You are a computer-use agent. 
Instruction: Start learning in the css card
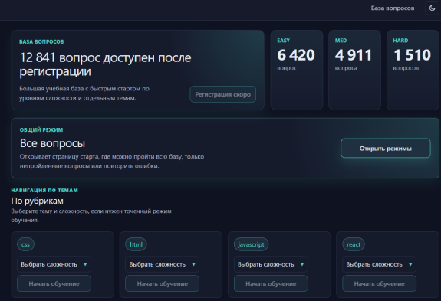(x=54, y=283)
